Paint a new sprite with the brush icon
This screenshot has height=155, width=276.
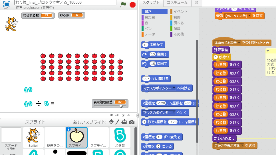(x=117, y=122)
